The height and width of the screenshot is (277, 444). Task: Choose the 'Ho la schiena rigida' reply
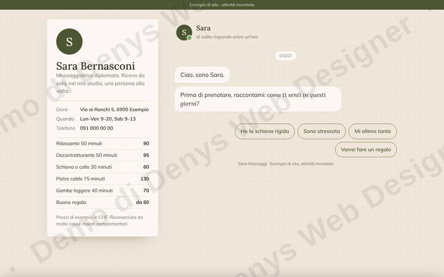click(x=265, y=131)
